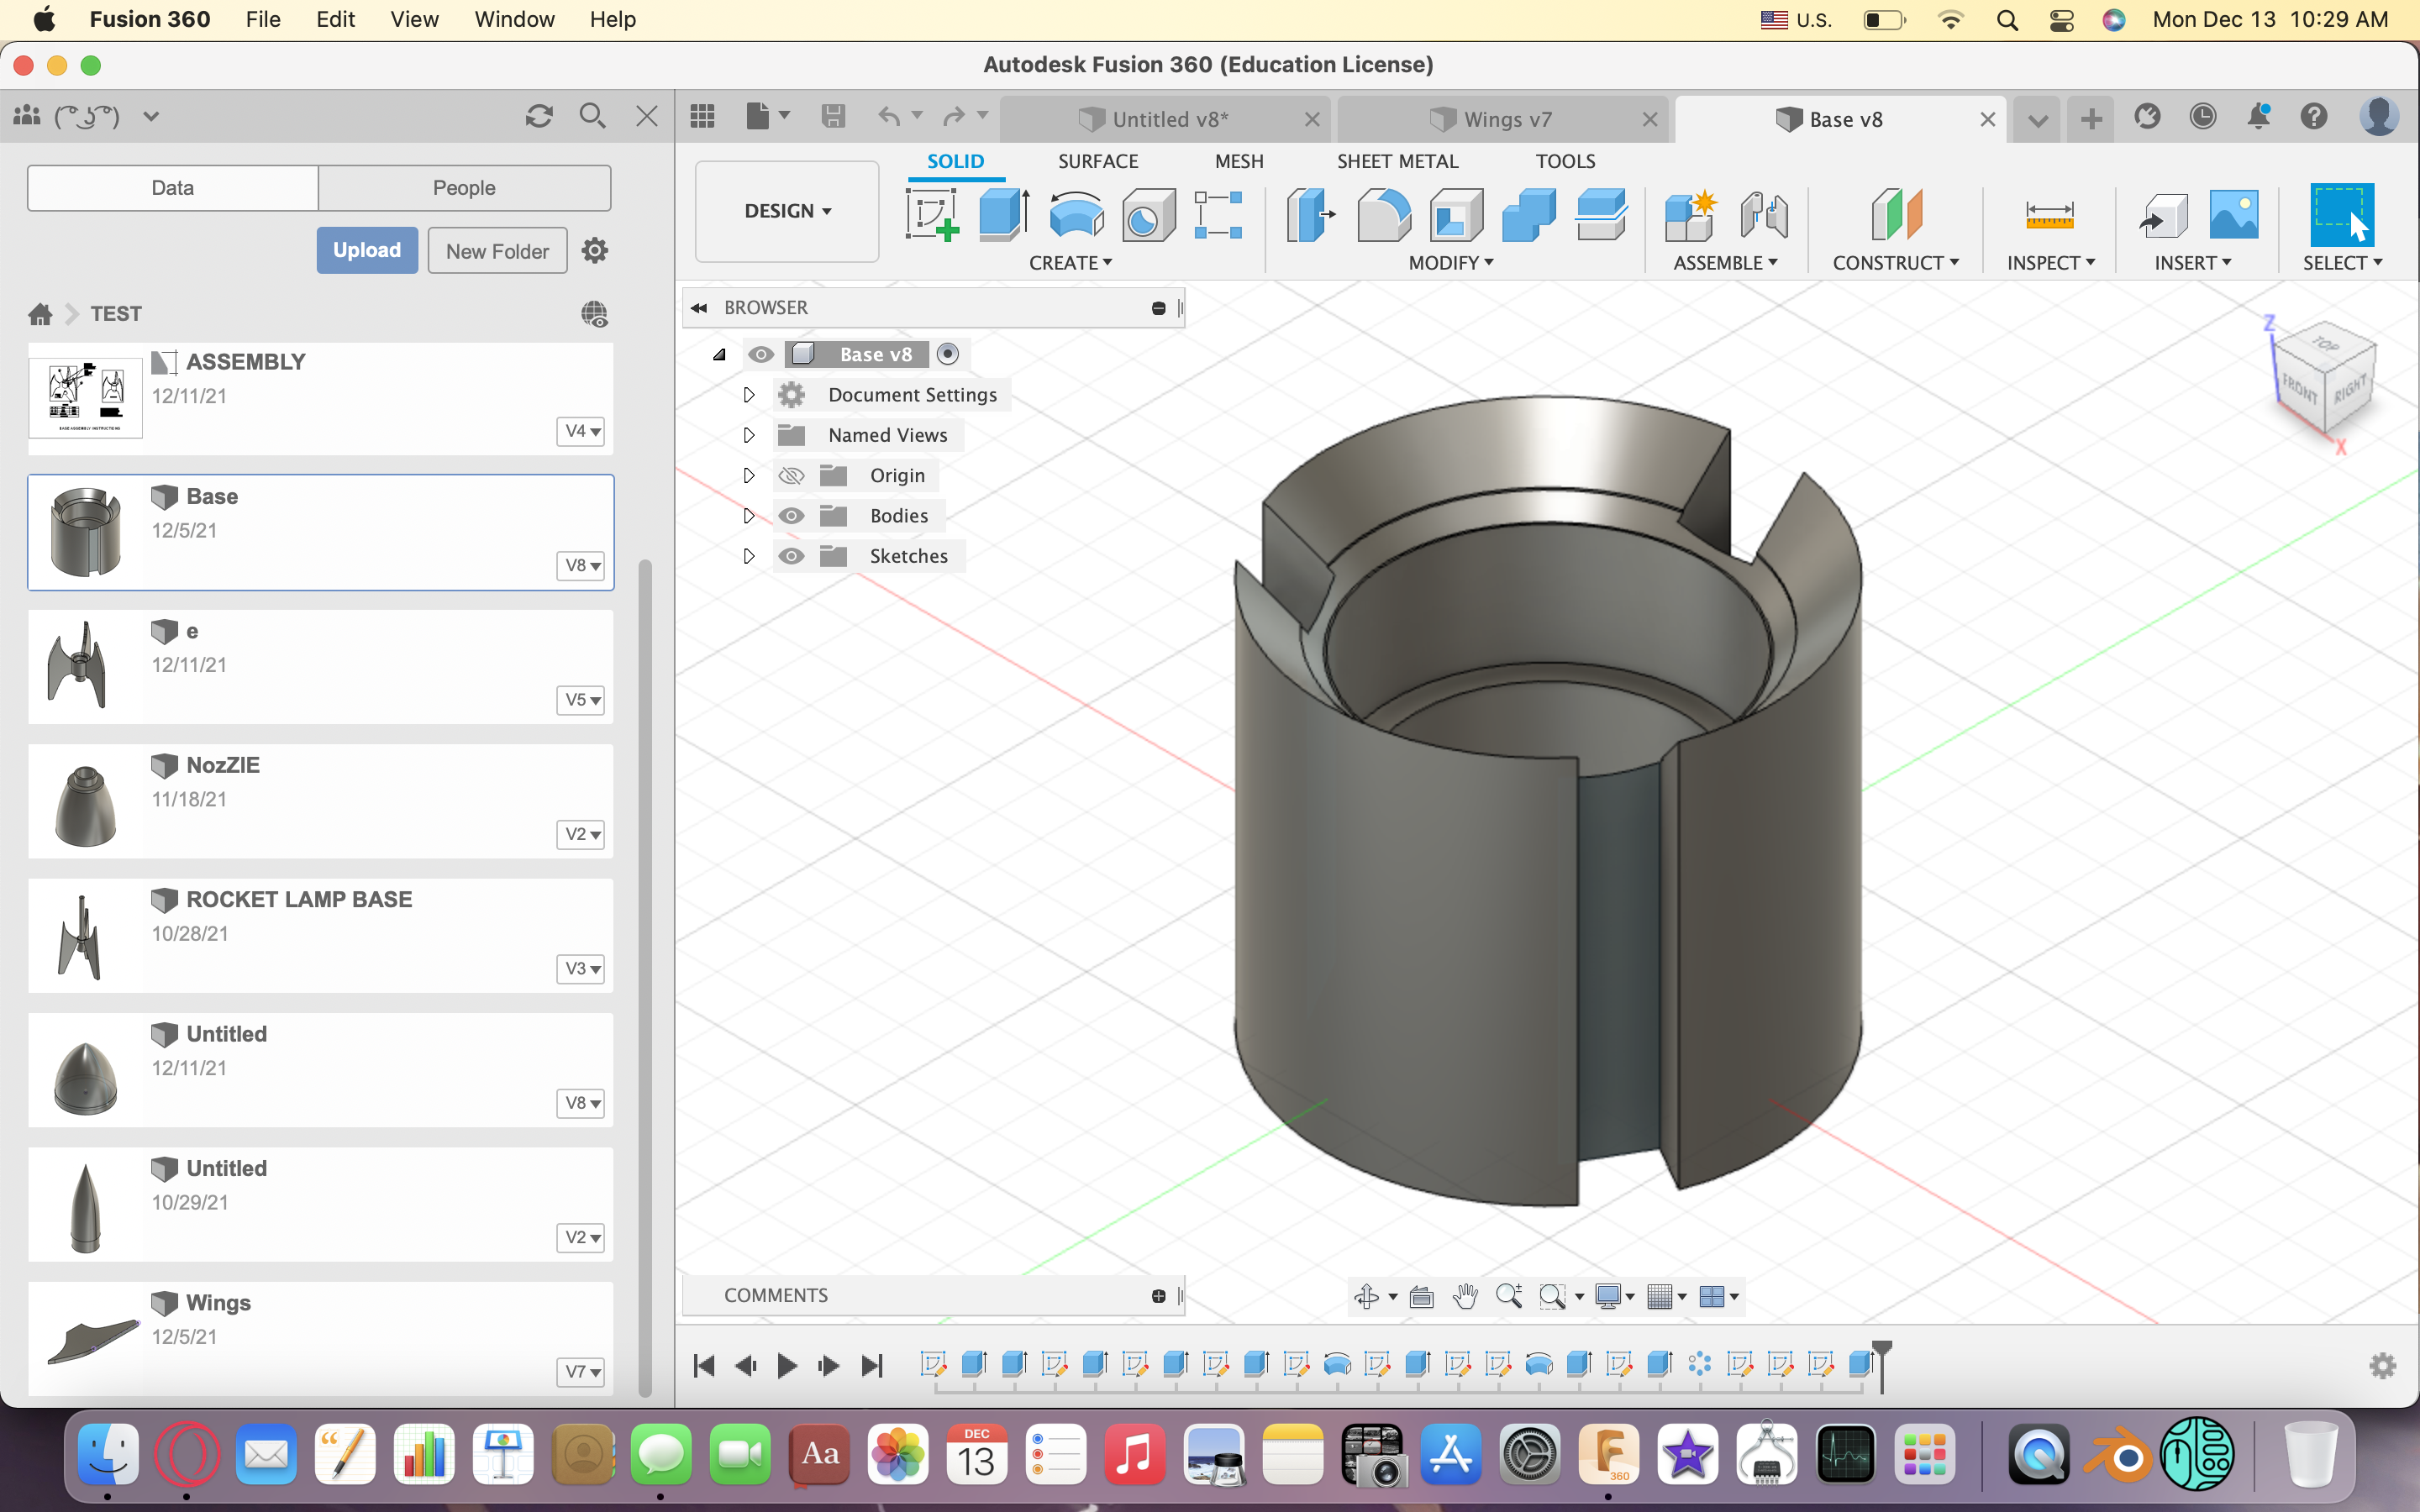Click the New Folder button
Viewport: 2420px width, 1512px height.
[497, 251]
